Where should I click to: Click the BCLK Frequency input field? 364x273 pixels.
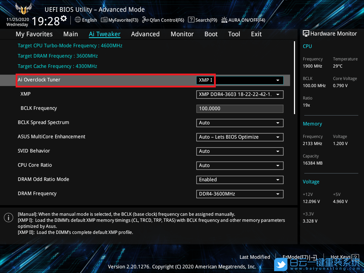(x=240, y=109)
